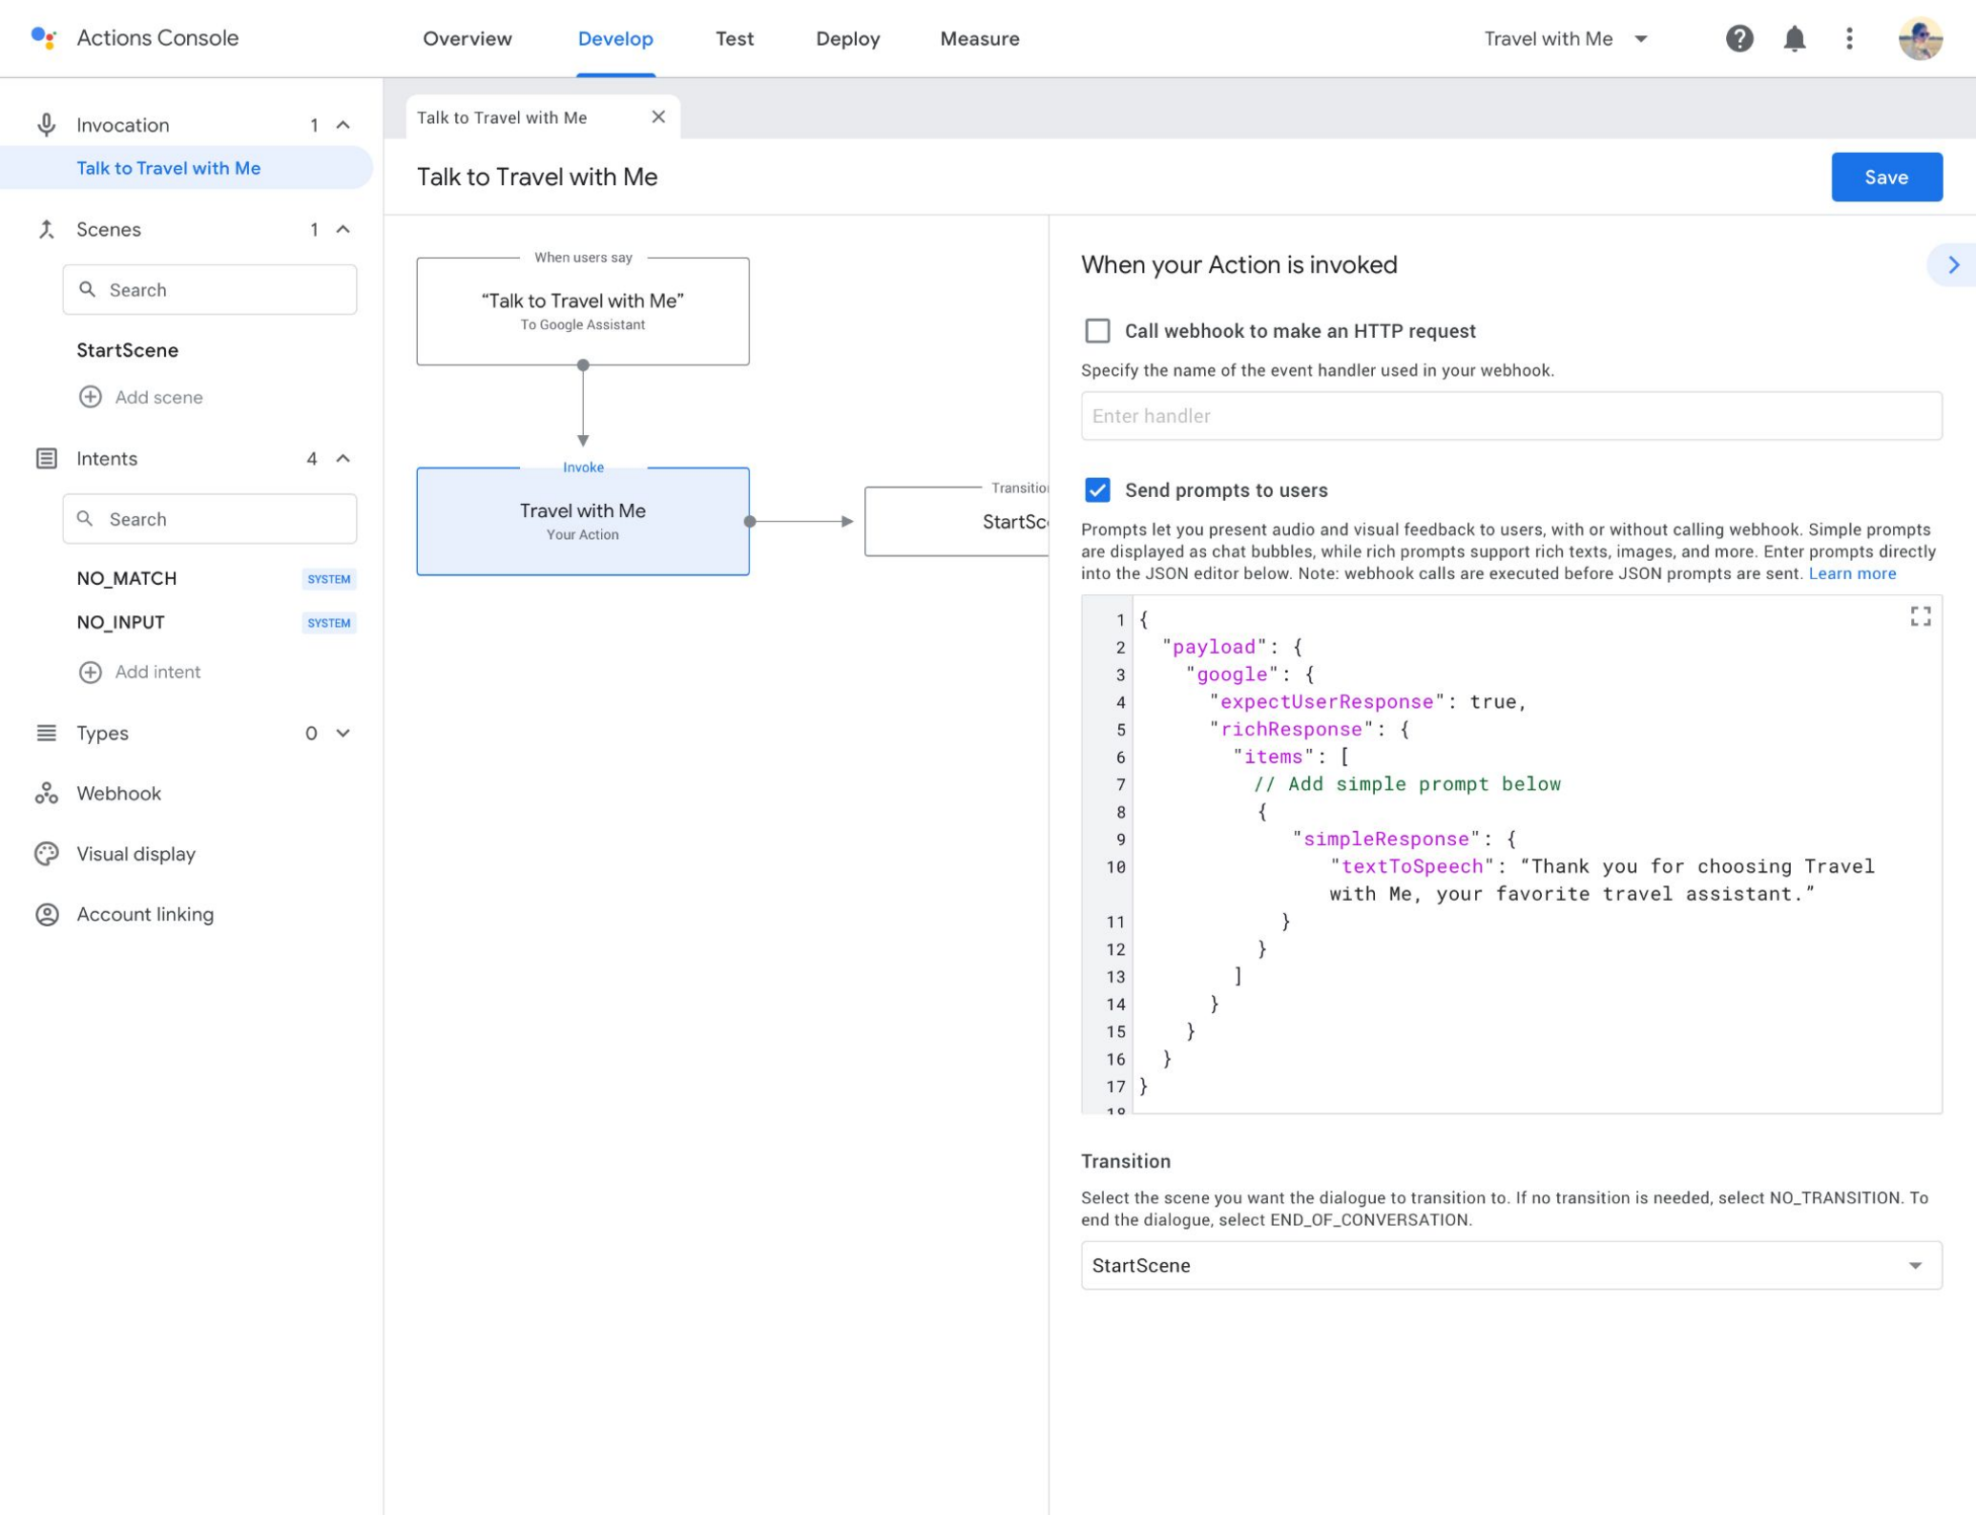This screenshot has width=1976, height=1515.
Task: Uncheck Send prompts to users
Action: tap(1097, 490)
